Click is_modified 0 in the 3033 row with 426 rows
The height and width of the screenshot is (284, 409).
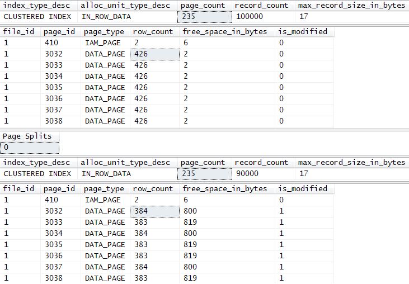(x=304, y=65)
